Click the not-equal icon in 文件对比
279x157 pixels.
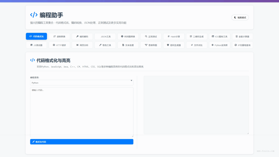[x=192, y=45]
